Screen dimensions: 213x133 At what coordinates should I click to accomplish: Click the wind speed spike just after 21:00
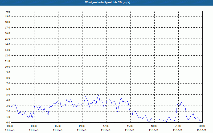(x=181, y=102)
